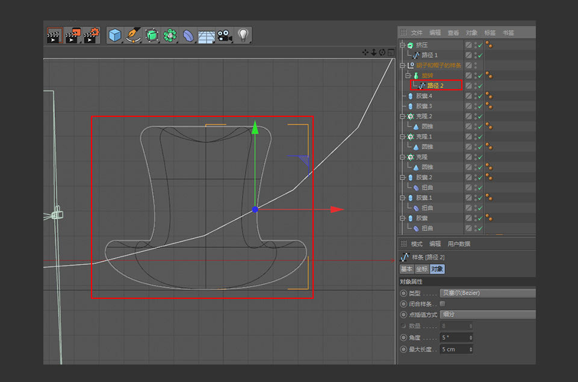Select the Floor/environment grid icon
Screen dimensions: 578x382
pos(205,35)
